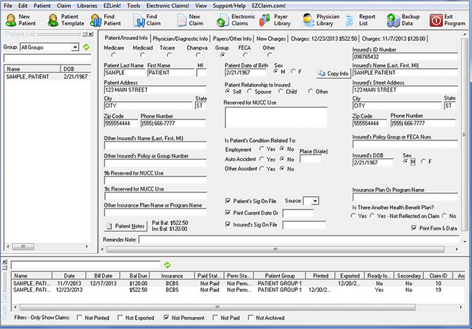Select FECA insurance type
This screenshot has height=329, width=472.
click(x=245, y=55)
